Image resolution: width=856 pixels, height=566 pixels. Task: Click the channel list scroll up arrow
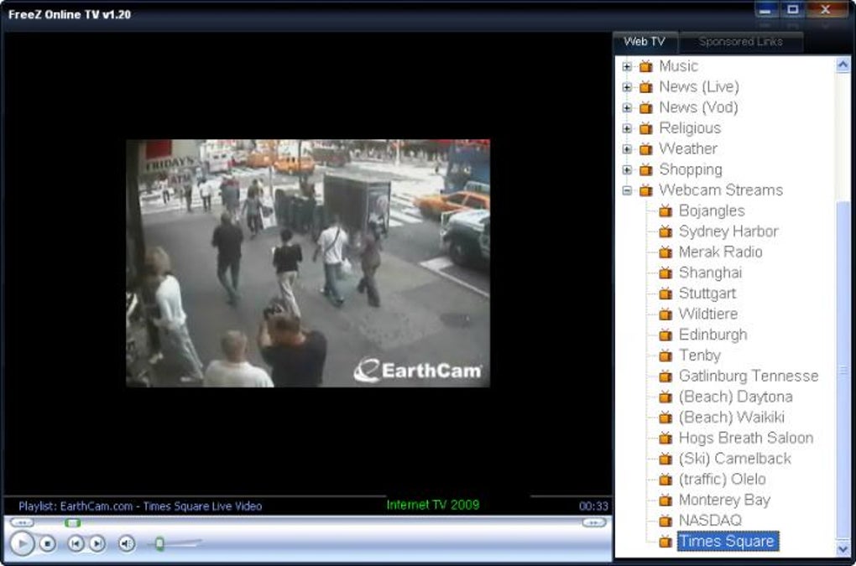click(x=843, y=65)
